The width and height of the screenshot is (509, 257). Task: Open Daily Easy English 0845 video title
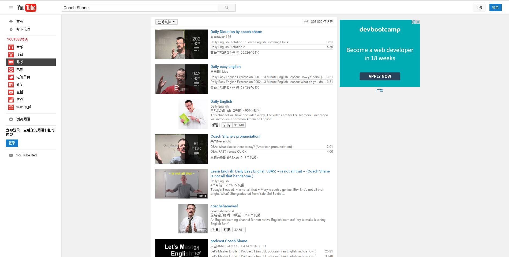click(x=270, y=174)
